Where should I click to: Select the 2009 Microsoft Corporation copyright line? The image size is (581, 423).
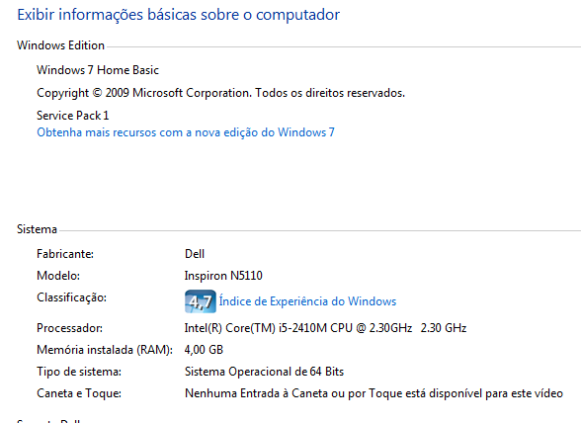coord(221,93)
